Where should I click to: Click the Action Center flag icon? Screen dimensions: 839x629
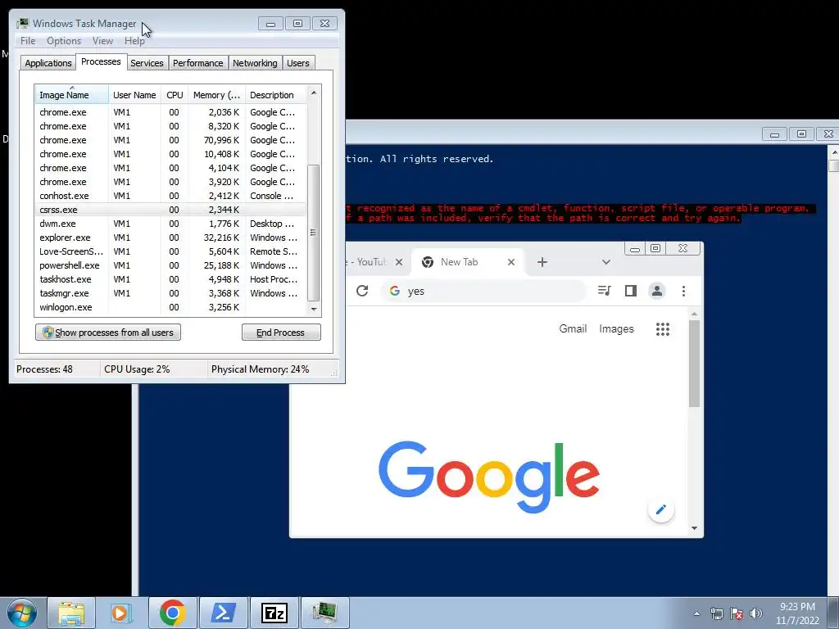pos(737,613)
